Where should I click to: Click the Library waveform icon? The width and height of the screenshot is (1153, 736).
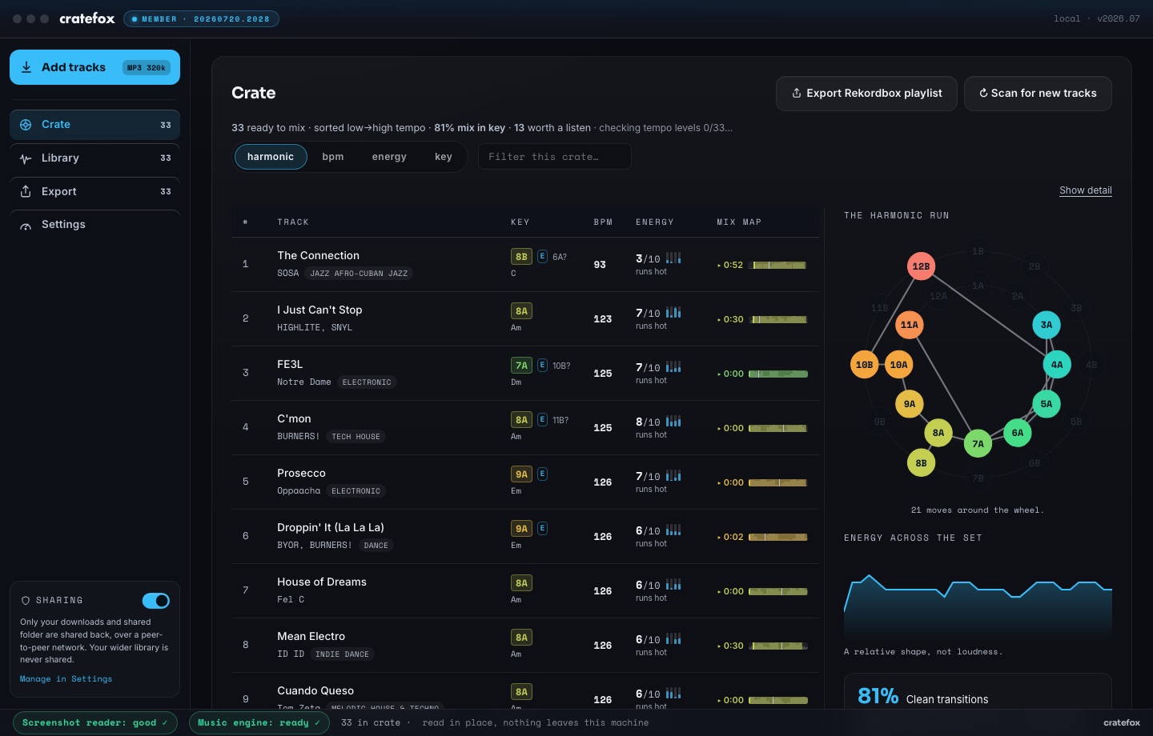26,158
